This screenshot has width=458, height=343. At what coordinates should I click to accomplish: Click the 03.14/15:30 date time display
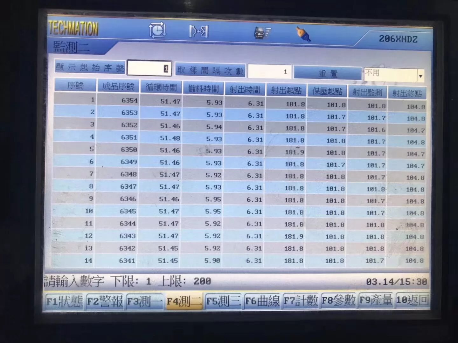click(397, 282)
